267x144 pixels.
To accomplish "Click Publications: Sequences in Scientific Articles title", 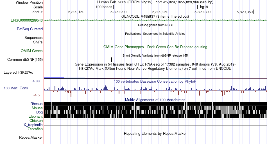I will coord(155,34).
